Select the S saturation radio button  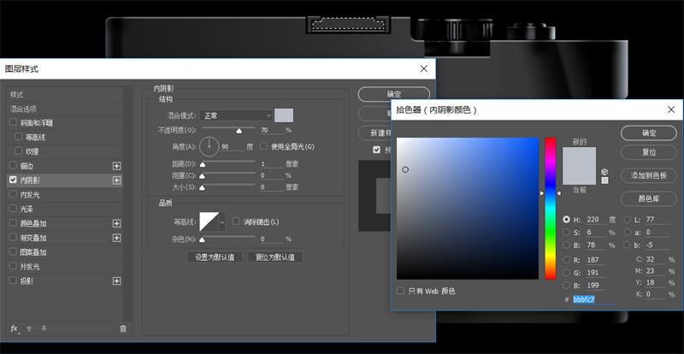pos(567,233)
